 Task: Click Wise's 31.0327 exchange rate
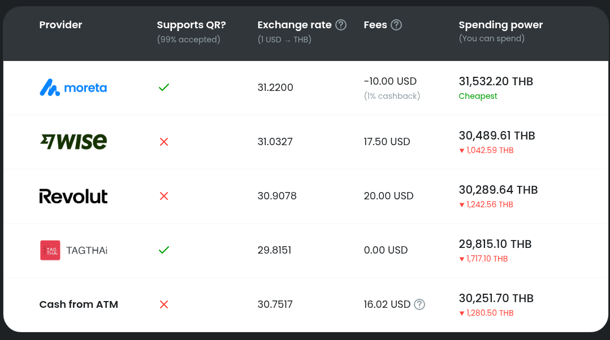click(x=275, y=142)
